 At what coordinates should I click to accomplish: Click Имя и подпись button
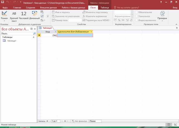[x=61, y=12]
